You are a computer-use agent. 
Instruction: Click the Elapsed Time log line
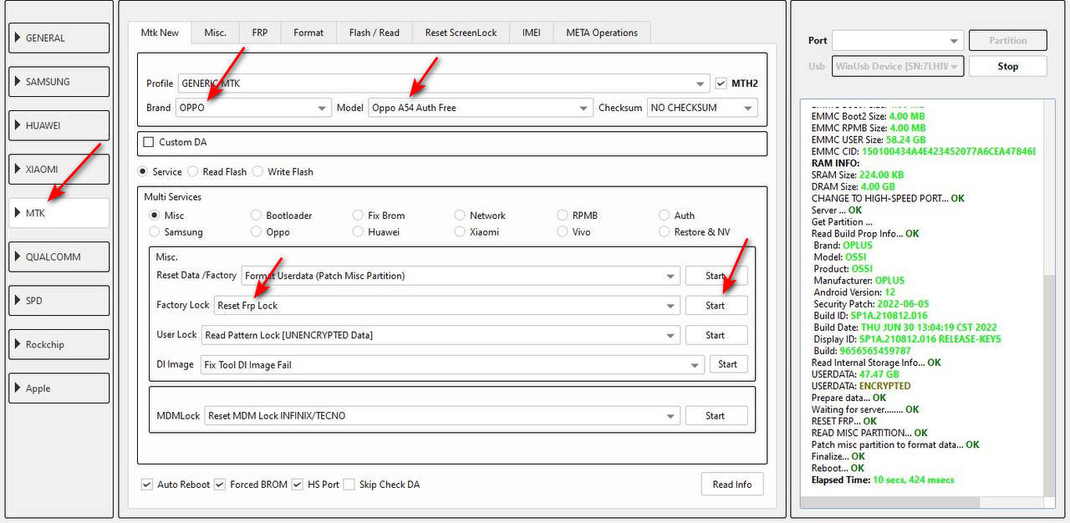pyautogui.click(x=883, y=480)
